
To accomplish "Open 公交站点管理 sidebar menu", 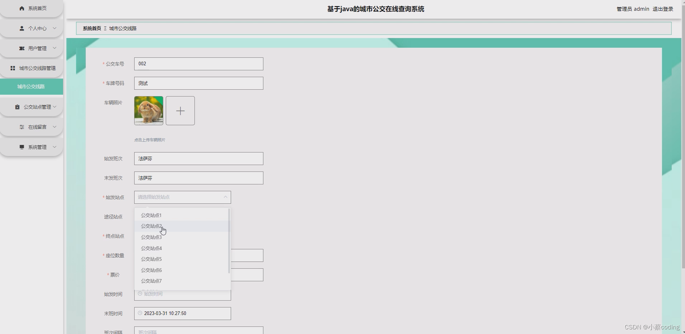I will pos(32,107).
